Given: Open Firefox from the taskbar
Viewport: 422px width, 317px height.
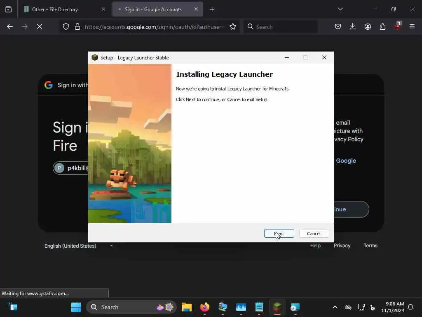Looking at the screenshot, I should coord(205,307).
